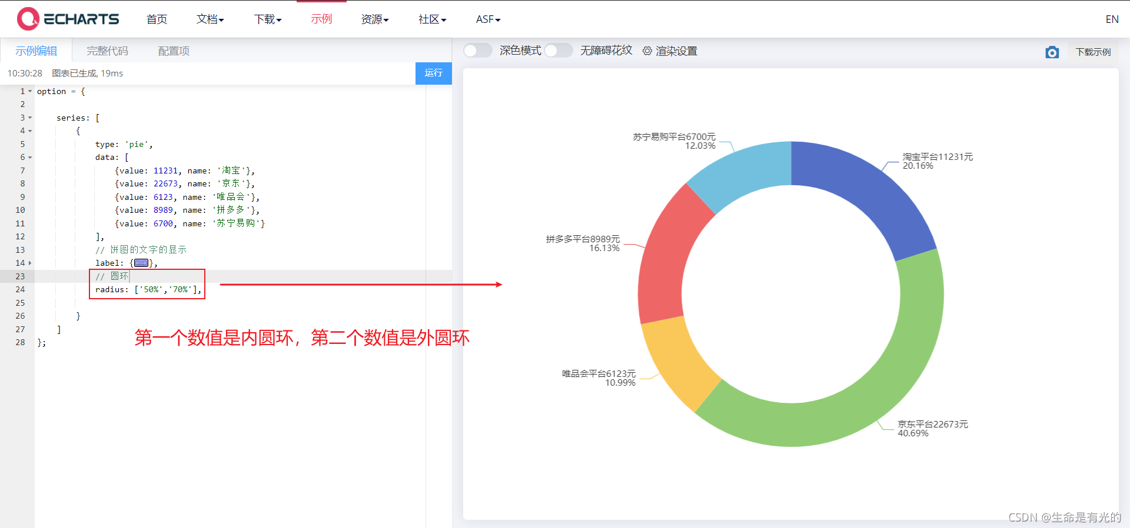Viewport: 1130px width, 528px height.
Task: Click label 京东平台22673元
Action: click(x=932, y=424)
